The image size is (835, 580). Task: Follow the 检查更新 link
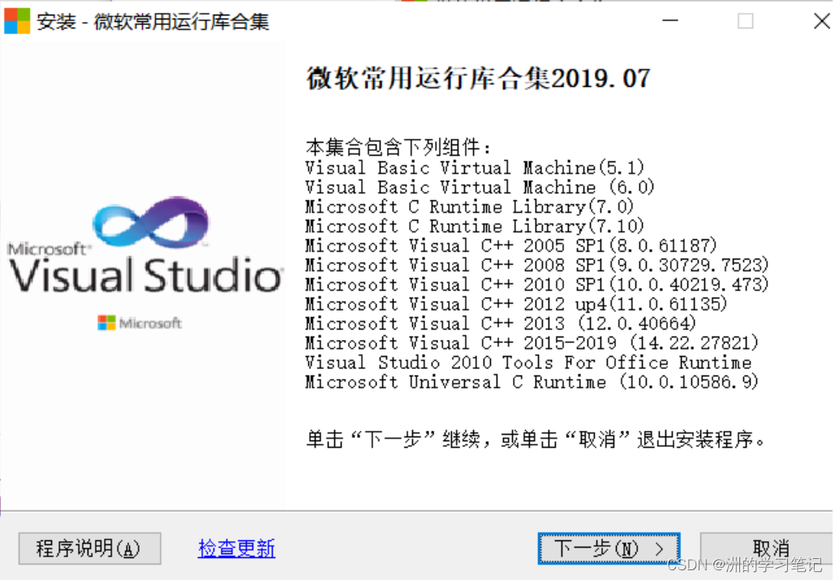click(x=236, y=548)
